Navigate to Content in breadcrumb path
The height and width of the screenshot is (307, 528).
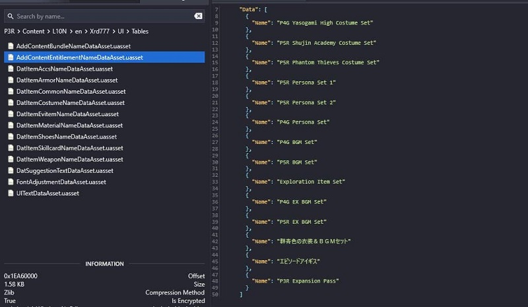pyautogui.click(x=33, y=31)
